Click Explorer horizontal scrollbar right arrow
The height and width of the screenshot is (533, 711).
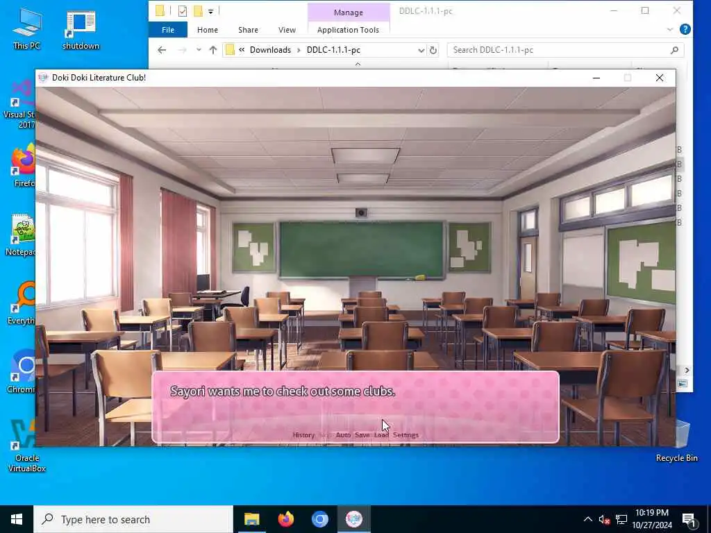(687, 371)
